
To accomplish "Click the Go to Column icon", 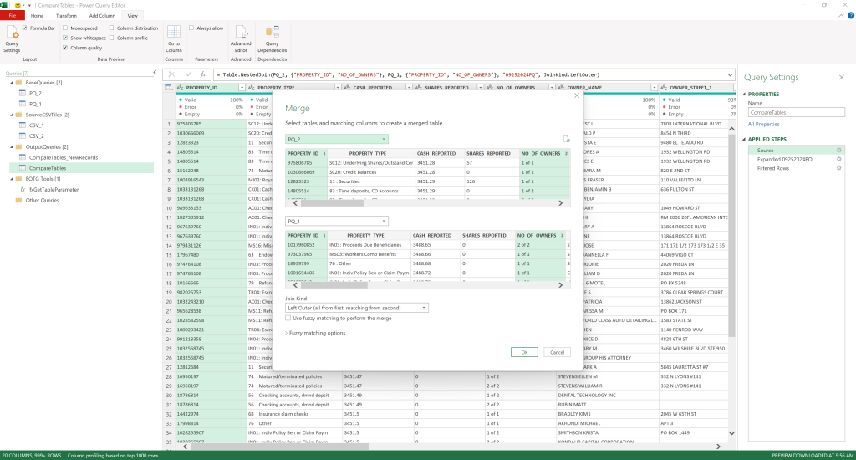I will 174,38.
